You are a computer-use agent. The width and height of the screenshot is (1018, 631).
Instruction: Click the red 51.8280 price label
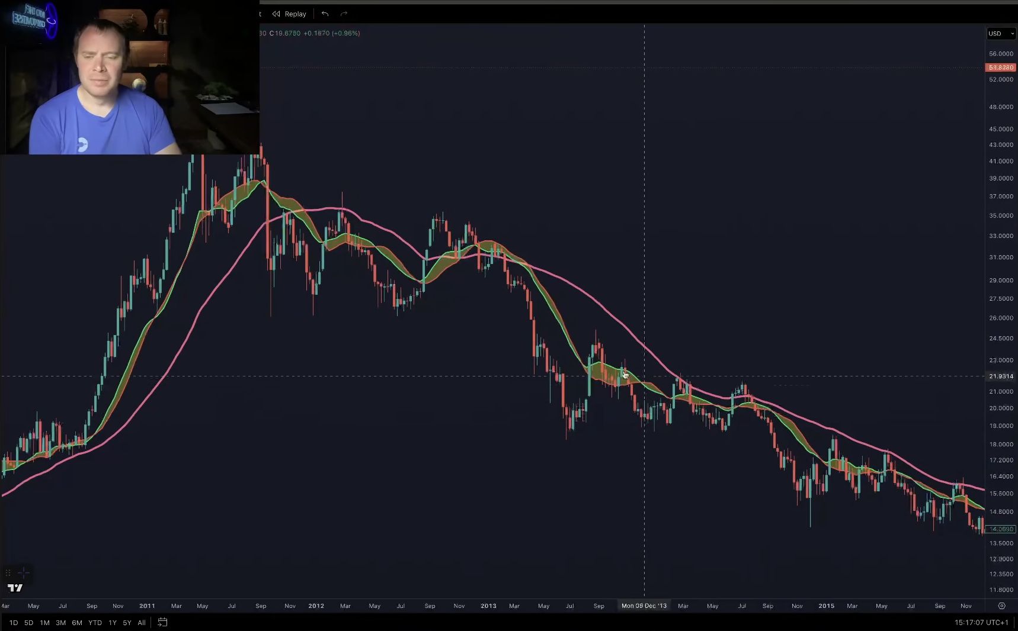[1000, 67]
